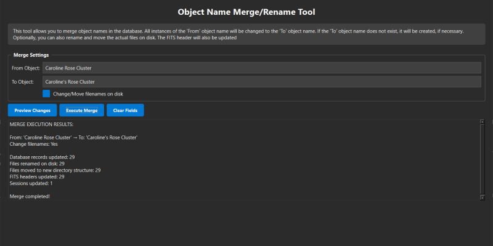Click the results scrollbar down arrow
The width and height of the screenshot is (493, 246).
(483, 197)
